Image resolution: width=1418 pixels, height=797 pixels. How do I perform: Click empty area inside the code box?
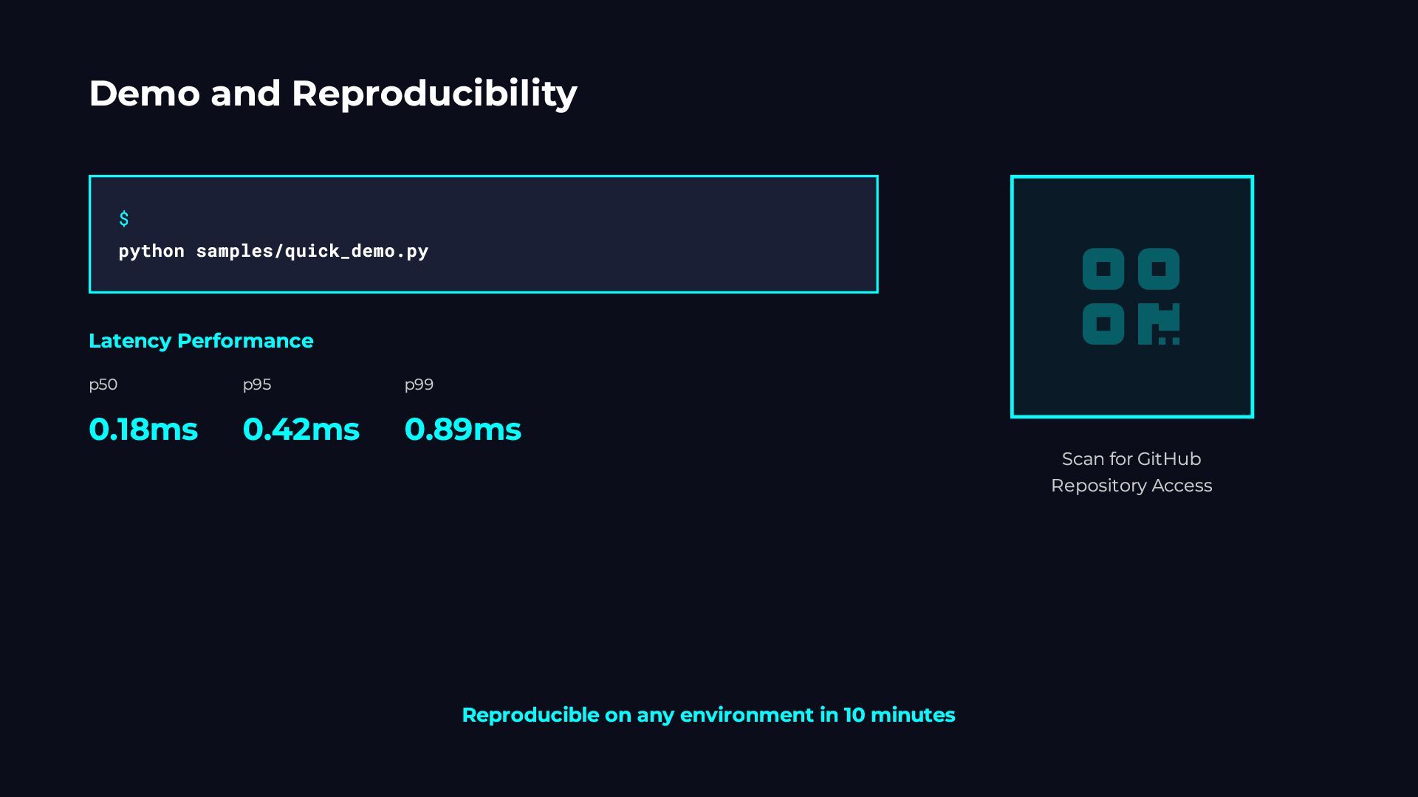[x=650, y=235]
